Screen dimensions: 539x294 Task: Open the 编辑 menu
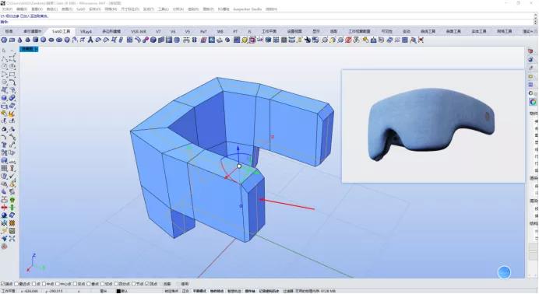(x=22, y=9)
